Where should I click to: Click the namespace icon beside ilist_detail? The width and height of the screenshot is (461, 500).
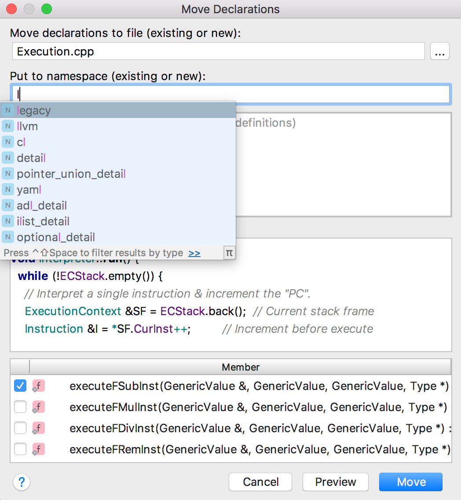tap(8, 221)
